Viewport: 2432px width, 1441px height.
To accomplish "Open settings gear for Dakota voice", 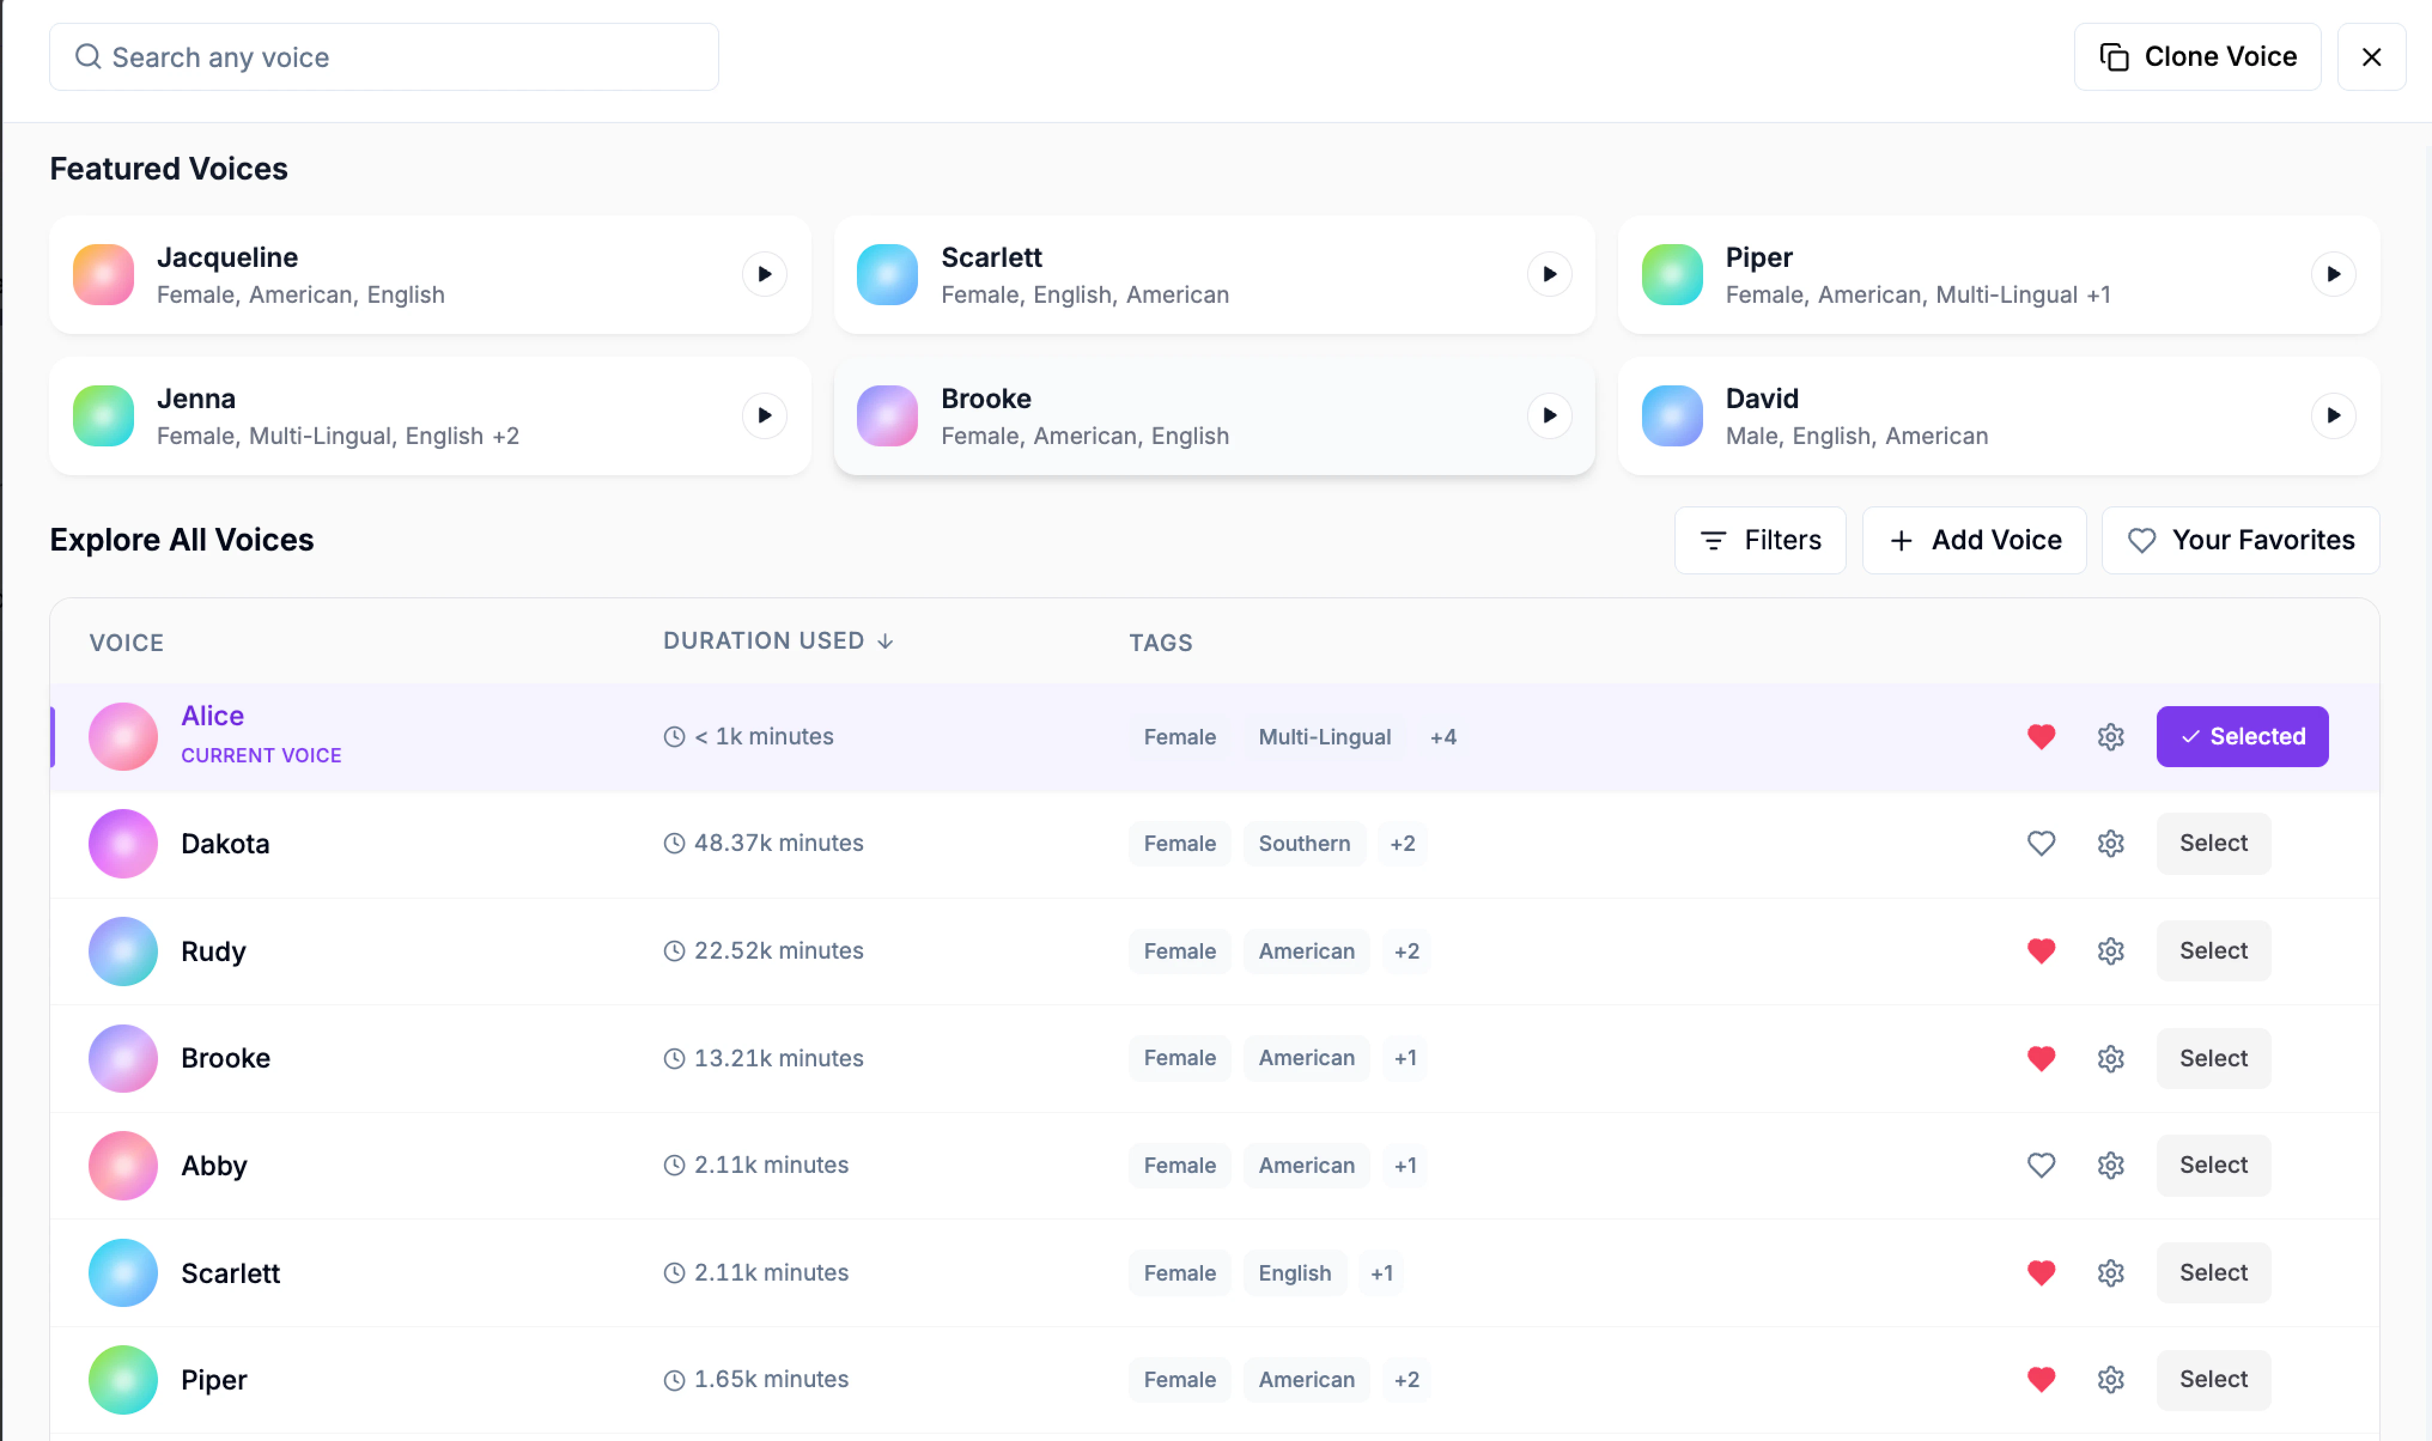I will tap(2109, 843).
